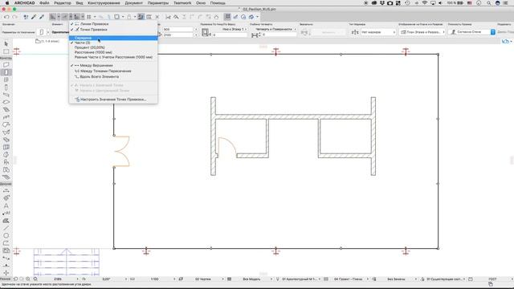This screenshot has height=289, width=514.
Task: Toggle the highlighted grid button near the toolbar's right end
Action: click(227, 17)
